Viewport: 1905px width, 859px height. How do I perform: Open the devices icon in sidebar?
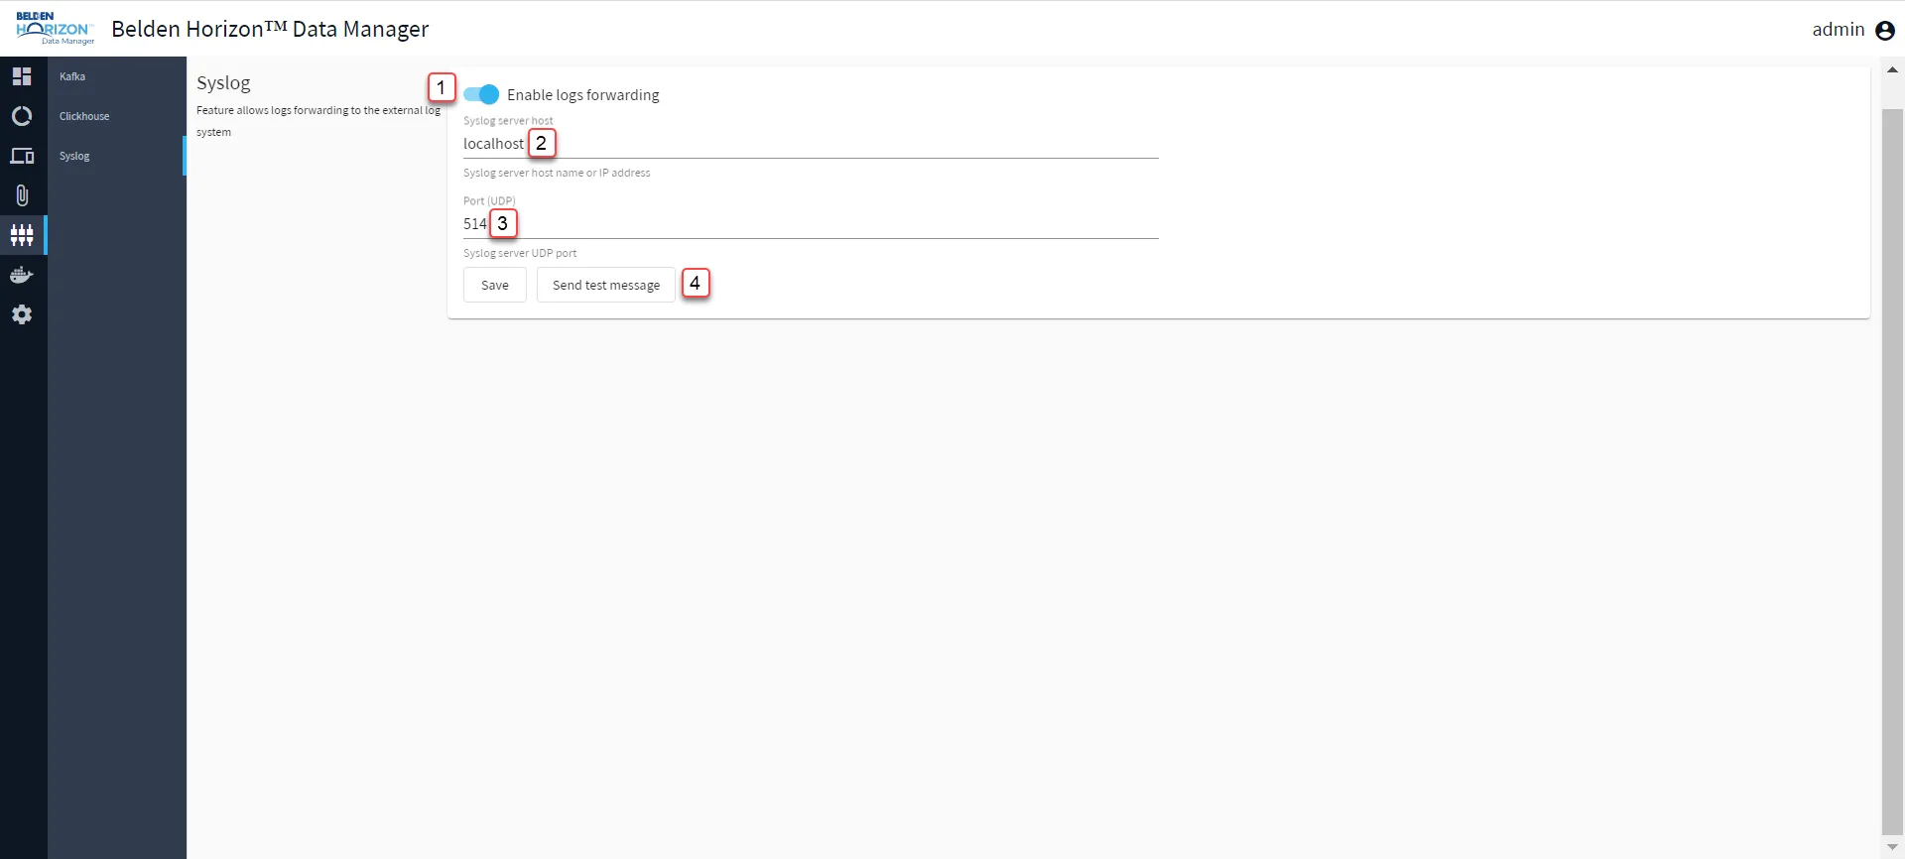(22, 156)
